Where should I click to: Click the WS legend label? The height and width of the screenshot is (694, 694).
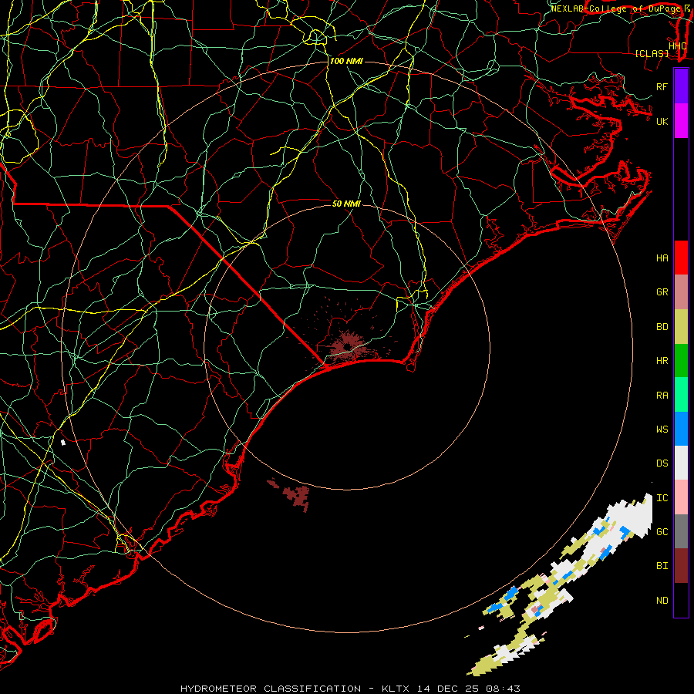pos(662,430)
